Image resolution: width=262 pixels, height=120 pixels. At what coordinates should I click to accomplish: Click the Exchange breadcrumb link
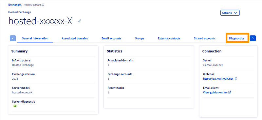pyautogui.click(x=14, y=5)
